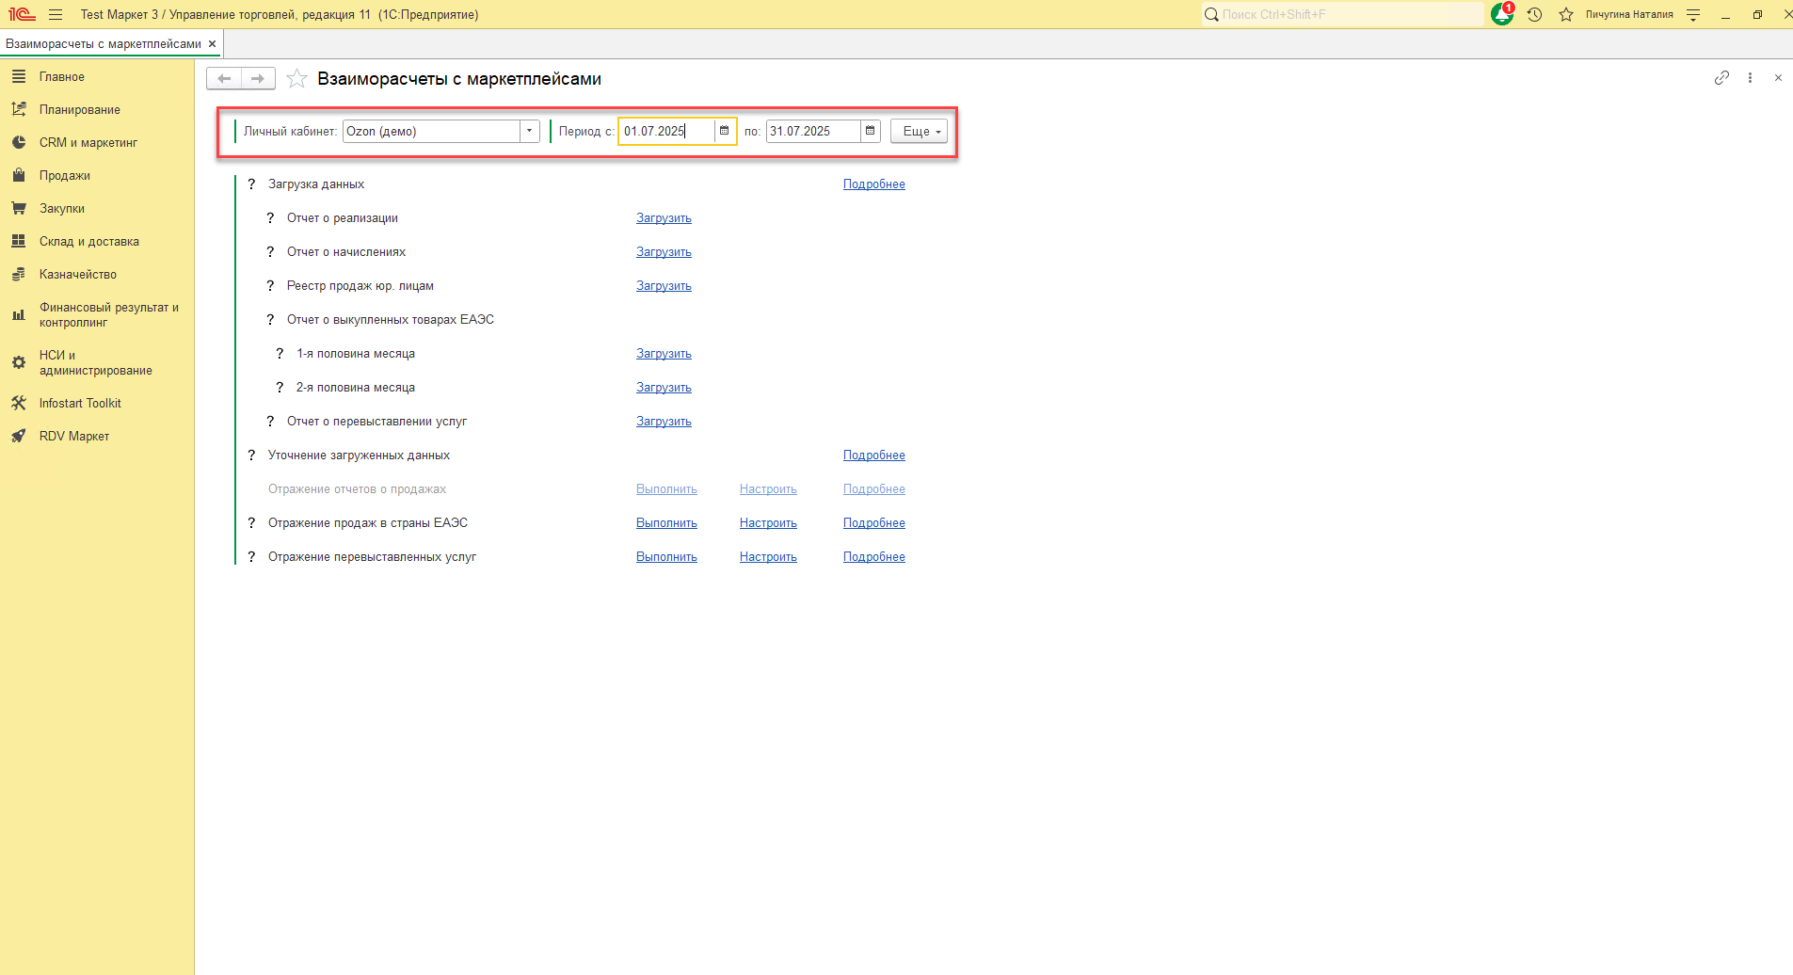Click Настроить for Отражение перевыставленных услуг

[768, 557]
